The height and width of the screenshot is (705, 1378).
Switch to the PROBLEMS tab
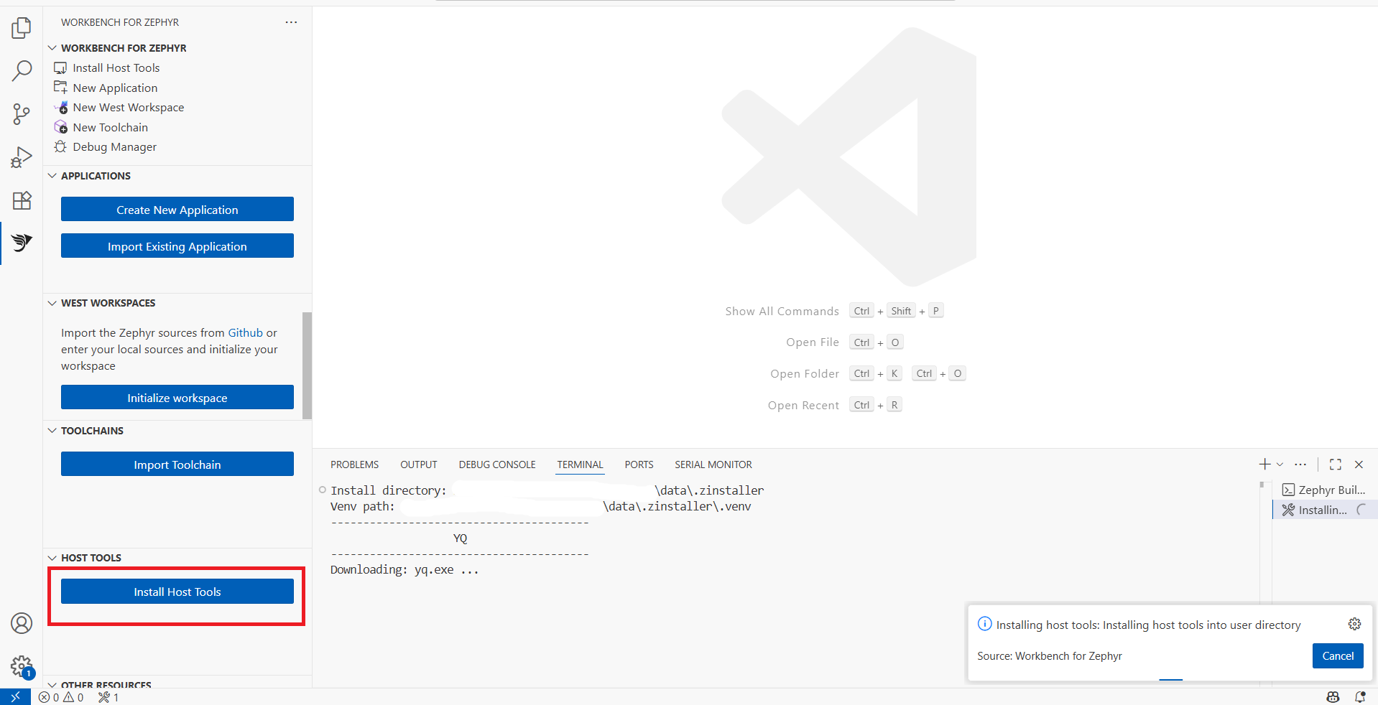(354, 464)
